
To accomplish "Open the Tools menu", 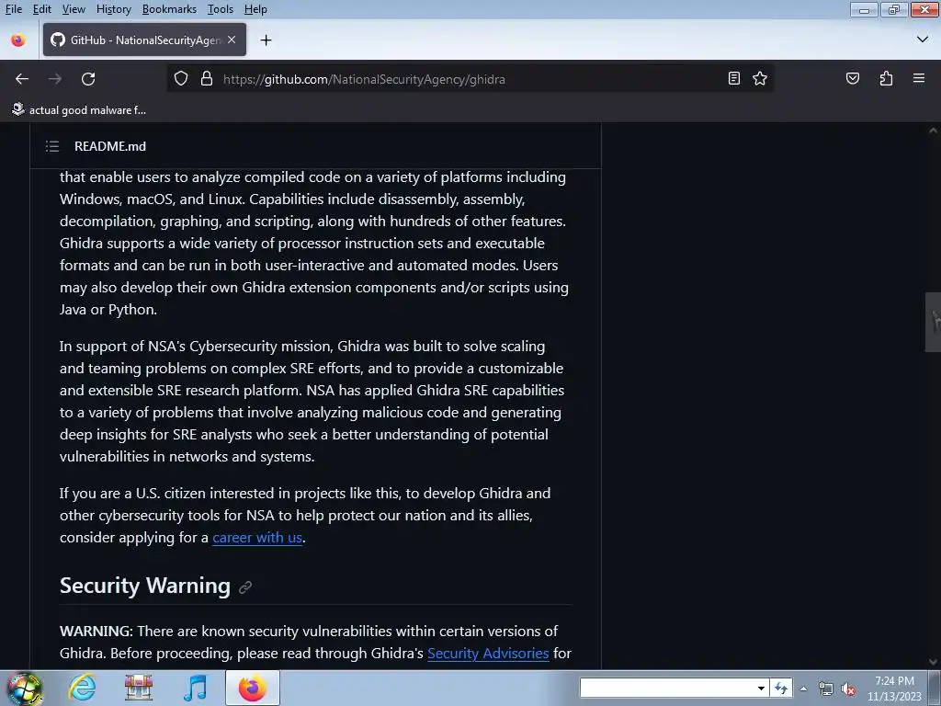I will coord(221,9).
